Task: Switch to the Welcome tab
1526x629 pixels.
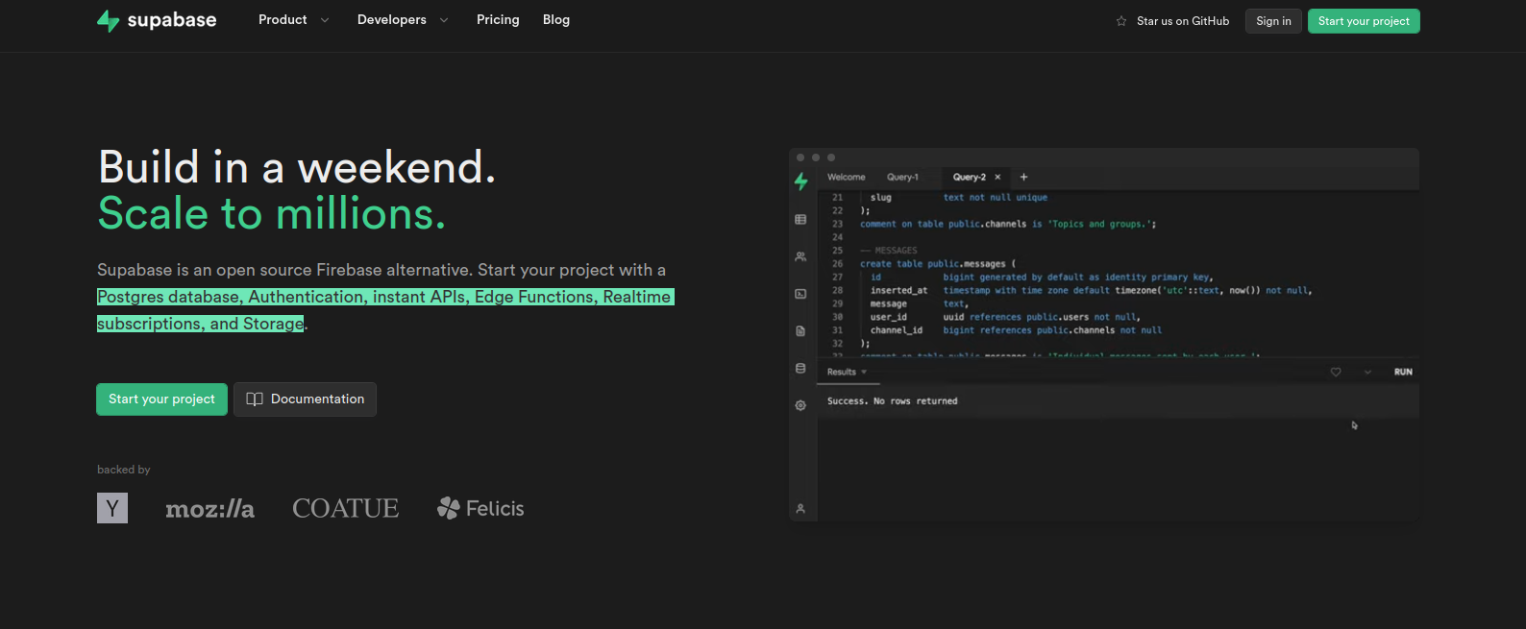Action: [847, 177]
